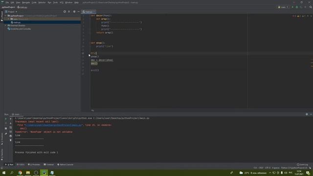Open the View menu
The width and height of the screenshot is (313, 176).
(18, 2)
